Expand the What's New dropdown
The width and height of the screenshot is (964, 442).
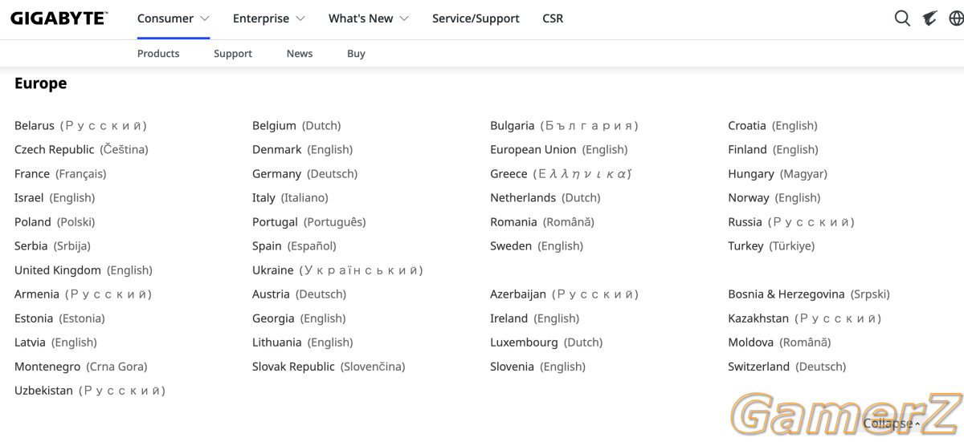coord(369,18)
